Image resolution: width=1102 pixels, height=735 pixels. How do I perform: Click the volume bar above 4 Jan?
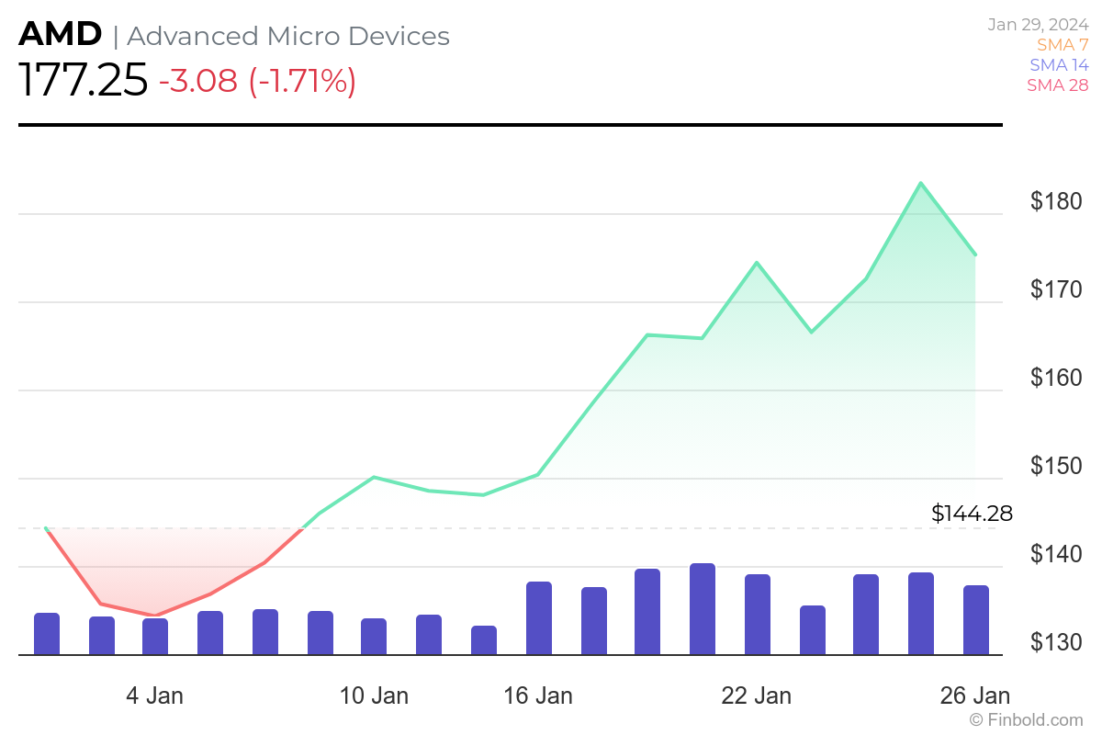tap(155, 637)
